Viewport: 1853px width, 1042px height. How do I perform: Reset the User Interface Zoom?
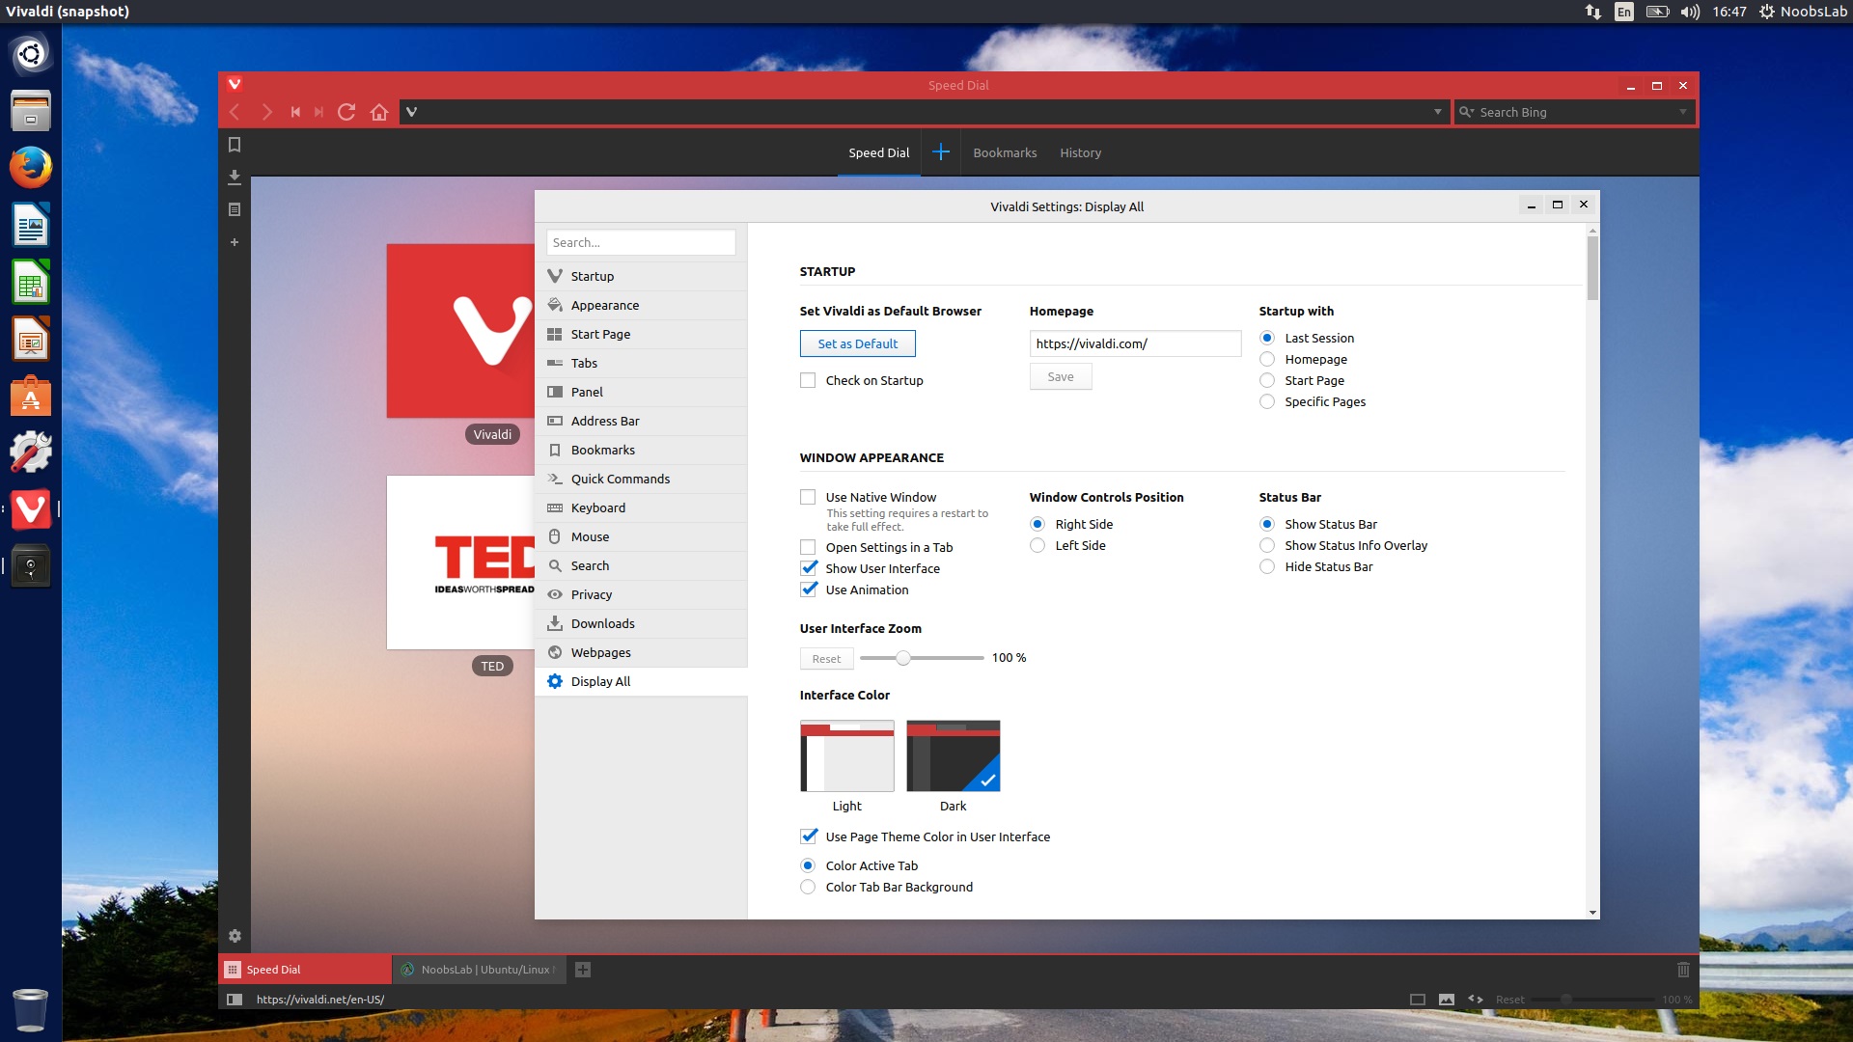tap(826, 658)
